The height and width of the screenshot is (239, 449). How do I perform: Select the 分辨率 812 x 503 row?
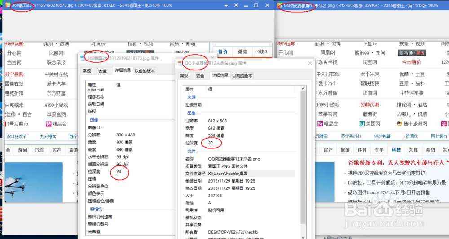(240, 121)
